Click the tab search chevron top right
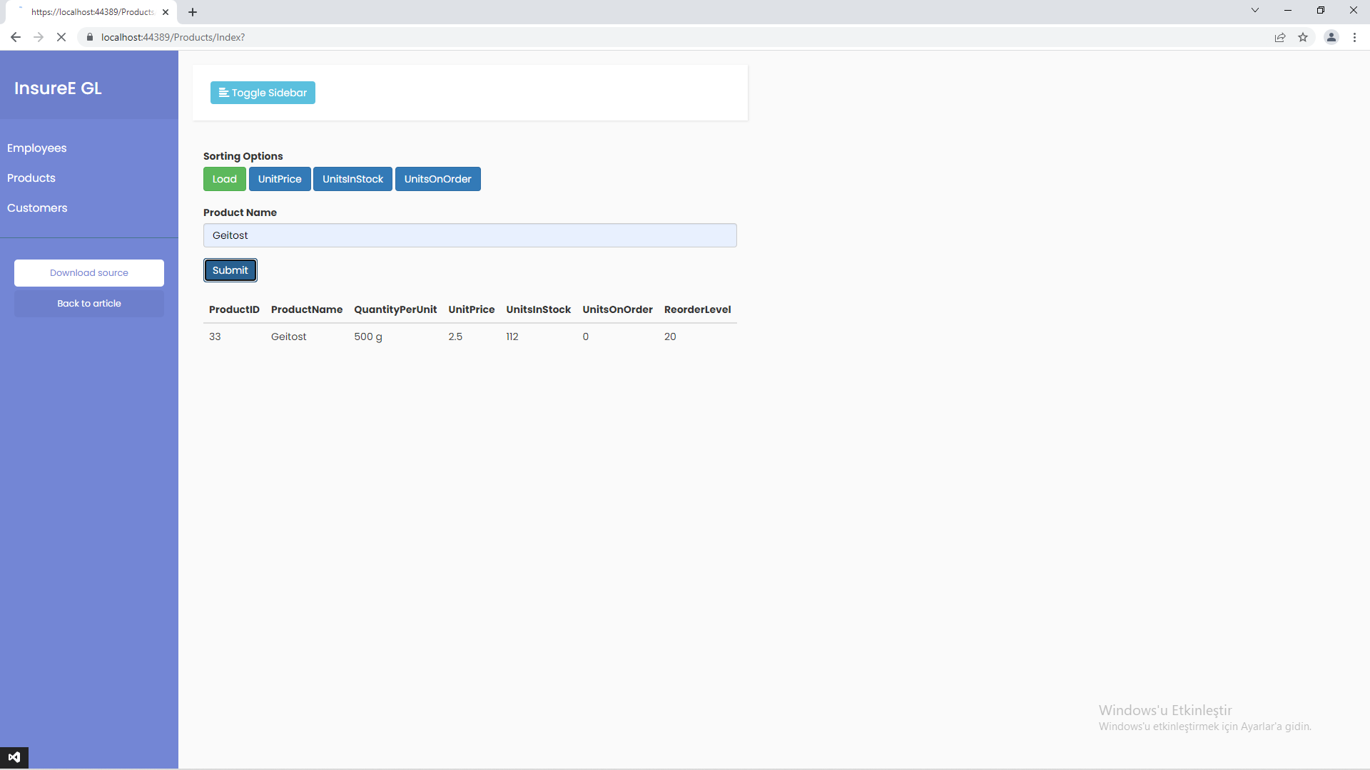 click(x=1255, y=10)
